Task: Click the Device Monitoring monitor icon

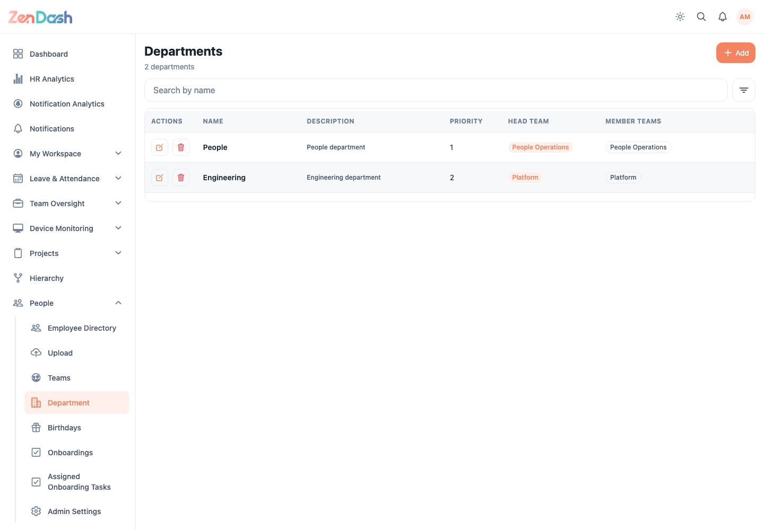Action: point(18,228)
